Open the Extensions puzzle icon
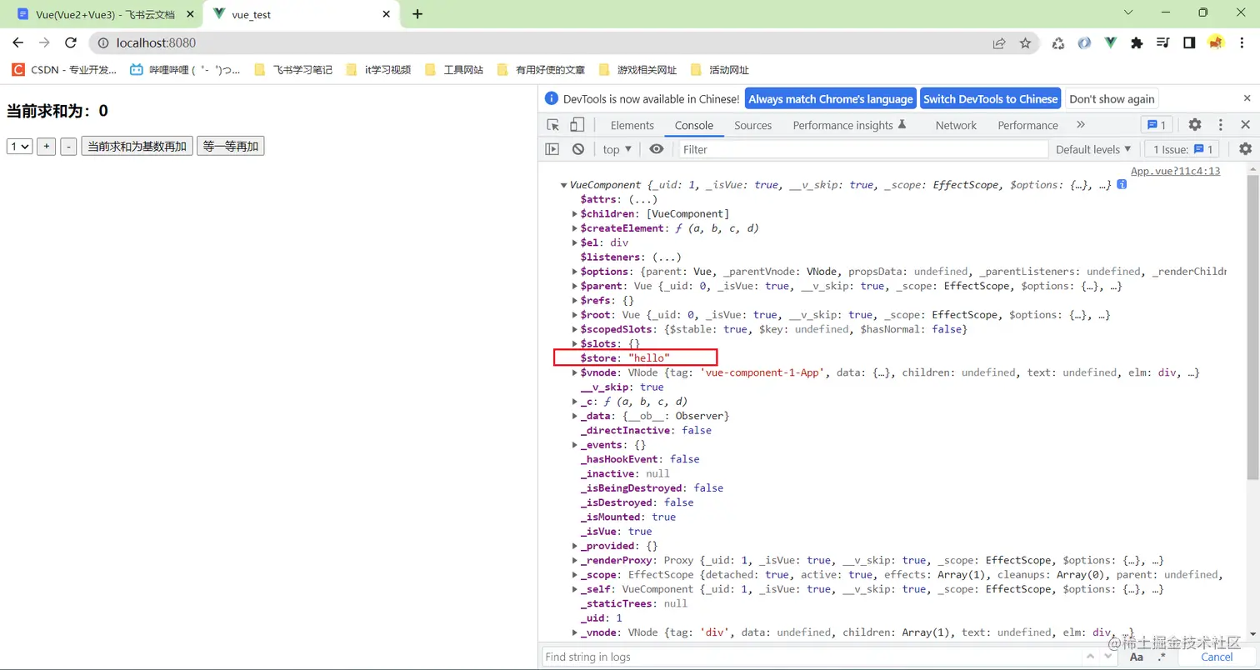Image resolution: width=1260 pixels, height=670 pixels. [x=1137, y=43]
